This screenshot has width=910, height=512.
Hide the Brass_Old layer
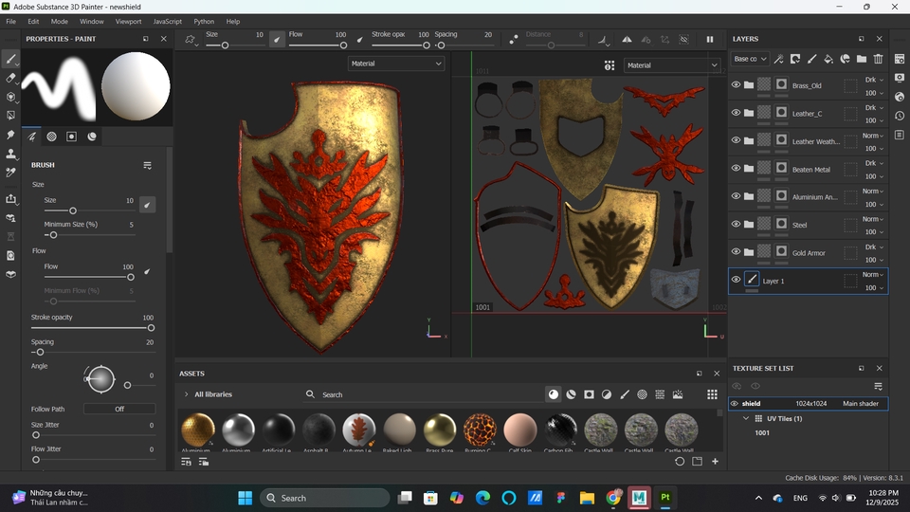pyautogui.click(x=736, y=85)
